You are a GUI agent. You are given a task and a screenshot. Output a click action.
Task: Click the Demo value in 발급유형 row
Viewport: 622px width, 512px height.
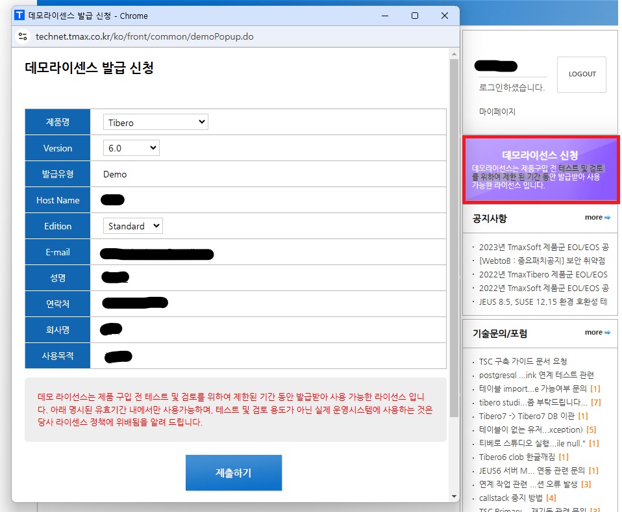coord(115,174)
